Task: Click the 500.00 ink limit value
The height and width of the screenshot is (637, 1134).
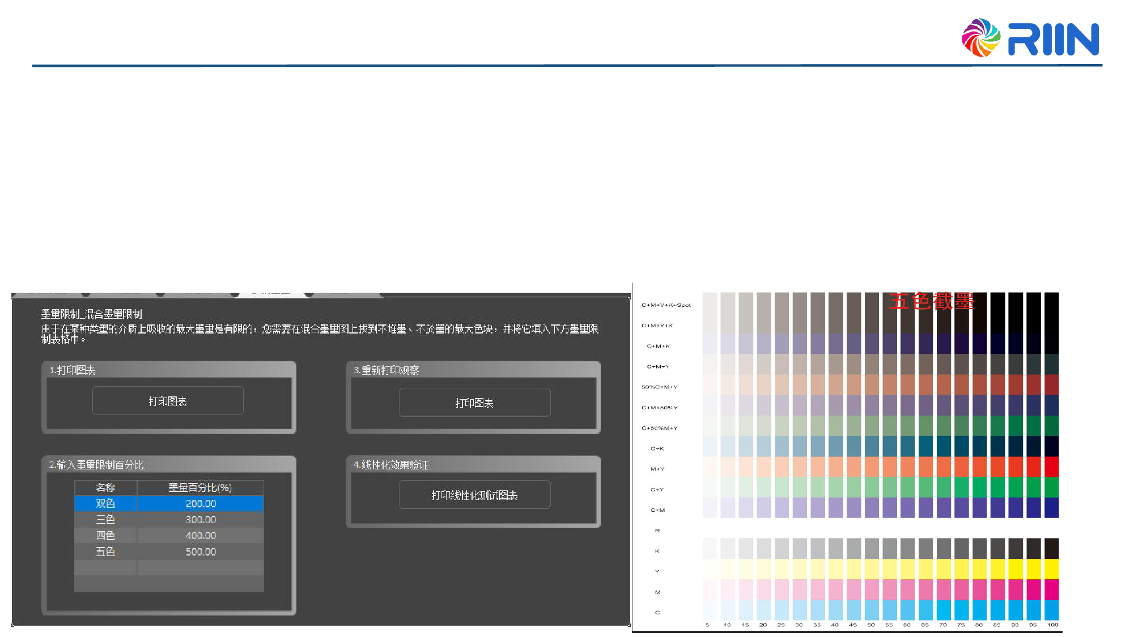Action: pyautogui.click(x=201, y=552)
